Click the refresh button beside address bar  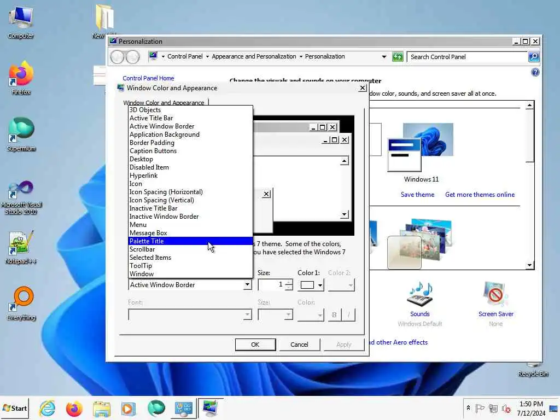pyautogui.click(x=398, y=57)
